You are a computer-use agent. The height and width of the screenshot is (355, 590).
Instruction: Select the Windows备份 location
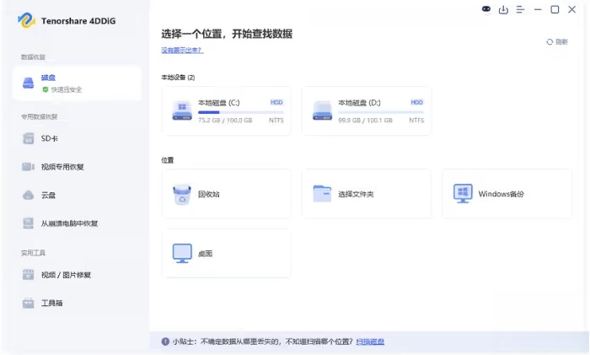tap(506, 194)
